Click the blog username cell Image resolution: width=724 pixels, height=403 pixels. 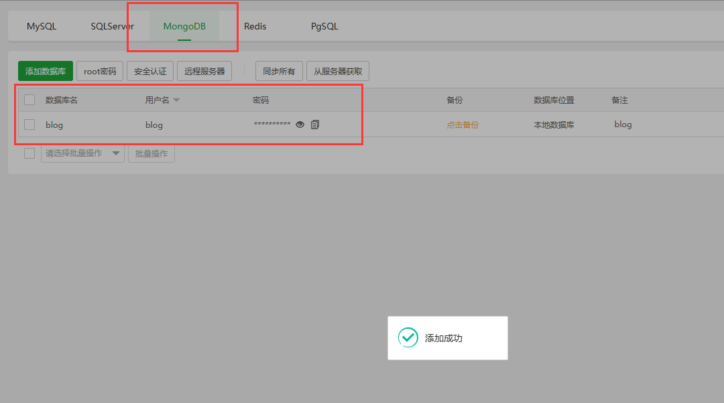point(154,125)
